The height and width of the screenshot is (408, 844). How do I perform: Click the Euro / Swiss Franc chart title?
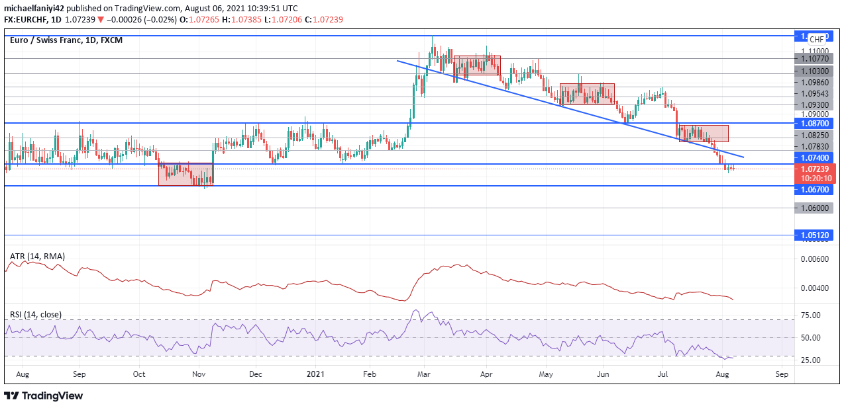66,40
